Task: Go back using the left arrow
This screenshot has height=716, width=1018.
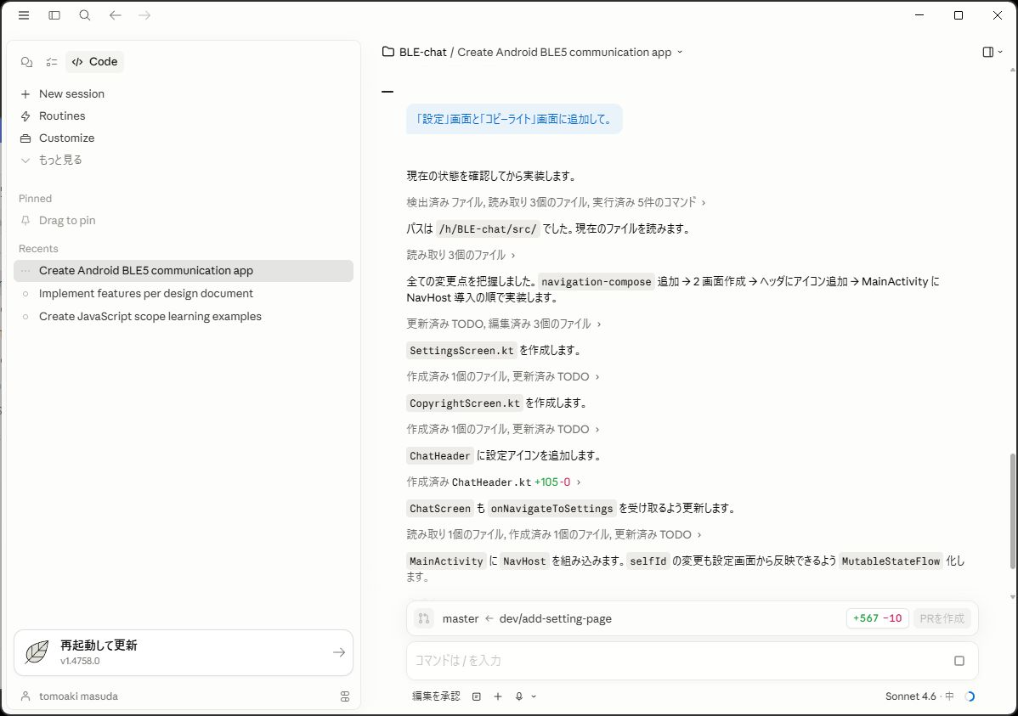Action: pos(116,15)
